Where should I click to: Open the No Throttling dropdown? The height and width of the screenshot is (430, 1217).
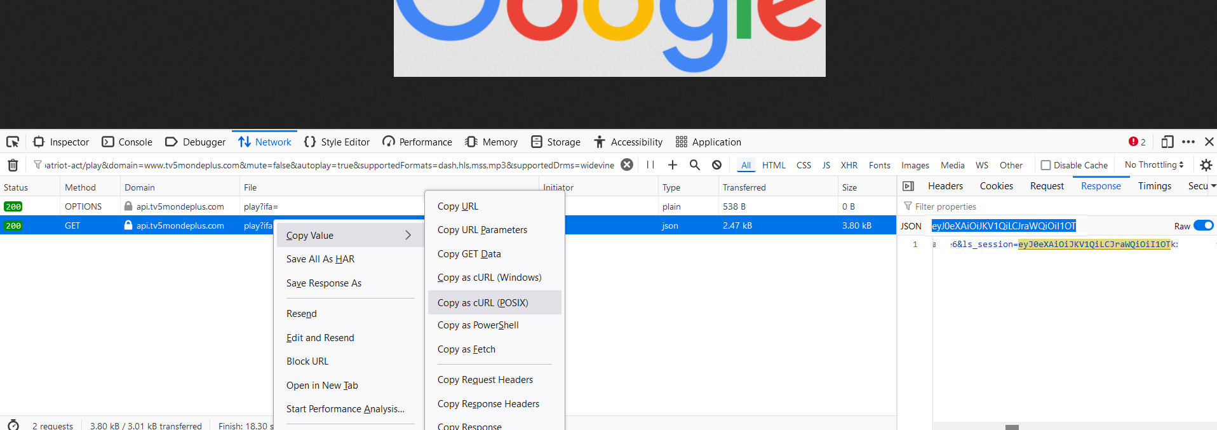pos(1154,165)
